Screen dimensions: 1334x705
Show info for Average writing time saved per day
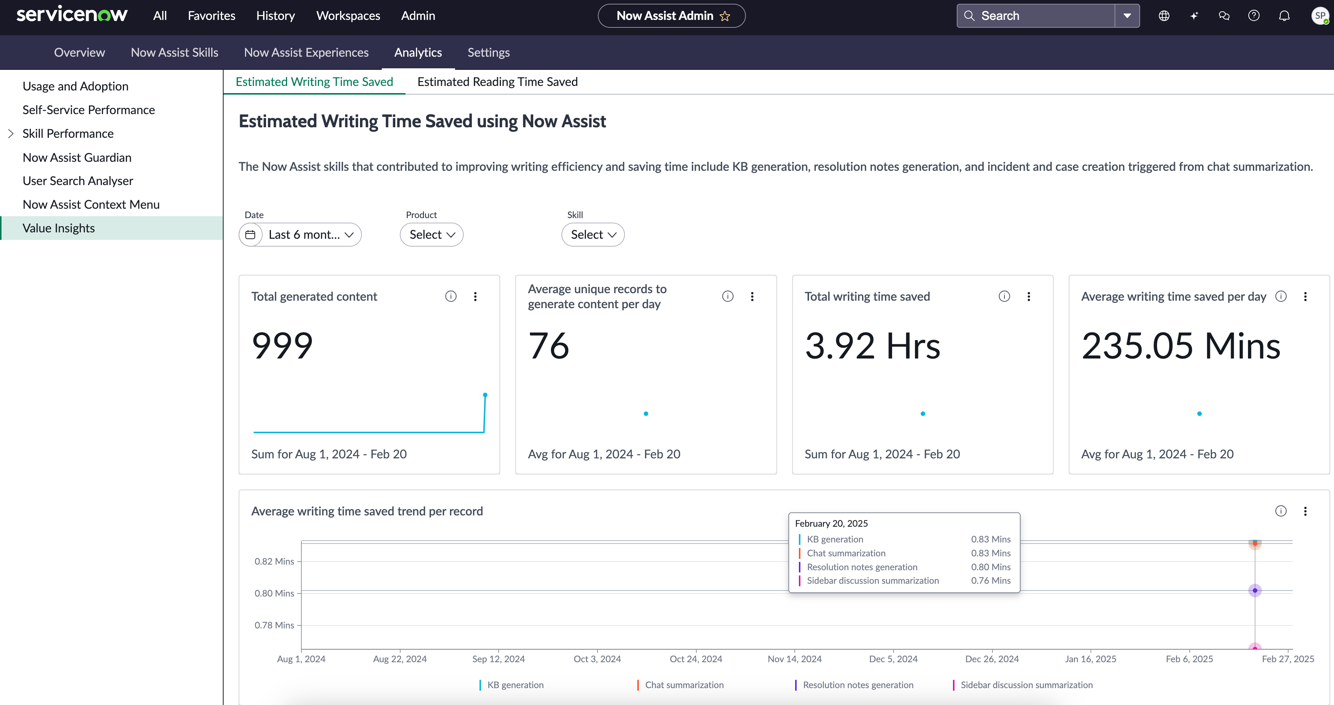[x=1281, y=297]
